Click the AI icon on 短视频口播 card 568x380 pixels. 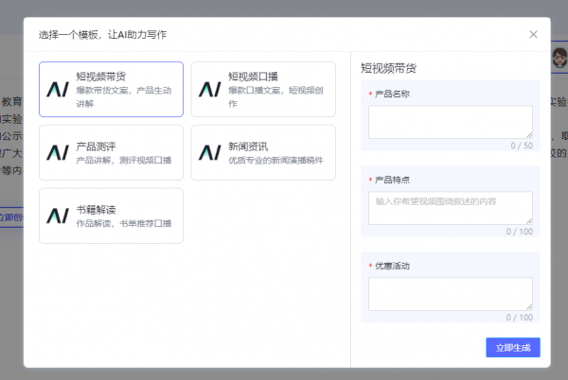tap(210, 89)
